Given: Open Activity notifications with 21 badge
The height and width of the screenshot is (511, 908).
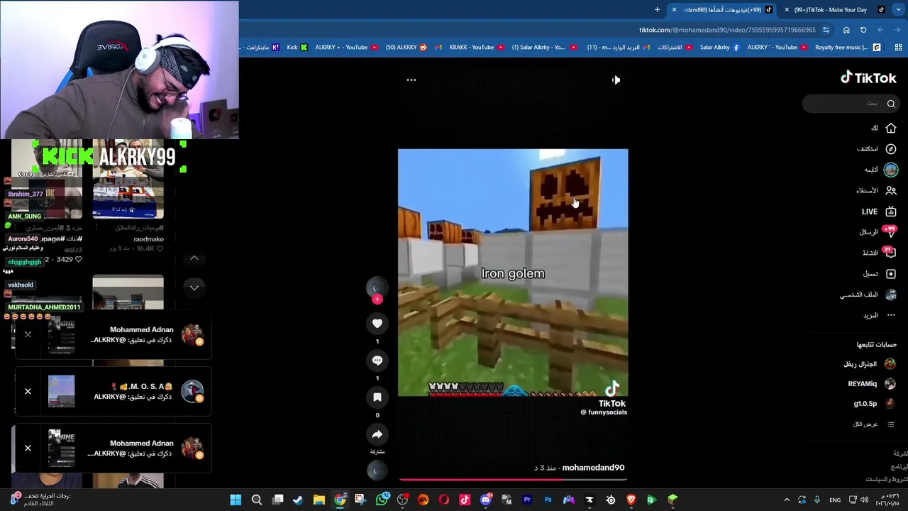Looking at the screenshot, I should click(890, 253).
